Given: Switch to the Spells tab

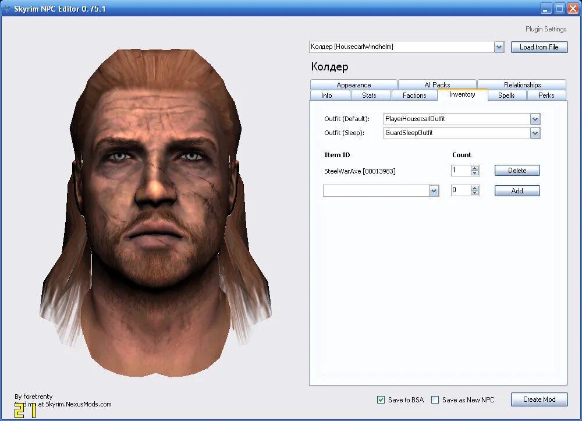Looking at the screenshot, I should (x=507, y=95).
